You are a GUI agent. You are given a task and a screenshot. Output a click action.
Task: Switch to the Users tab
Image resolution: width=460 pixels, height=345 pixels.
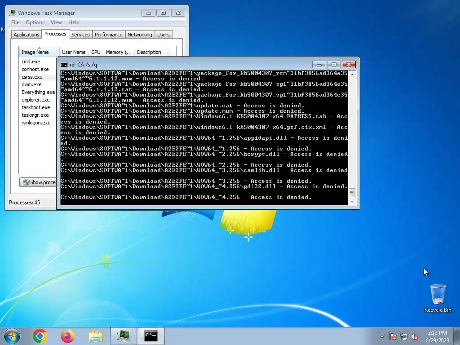click(163, 35)
